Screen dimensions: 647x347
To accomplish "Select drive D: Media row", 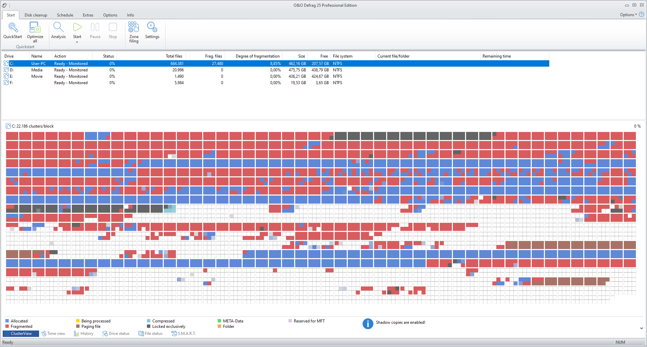I will point(276,70).
